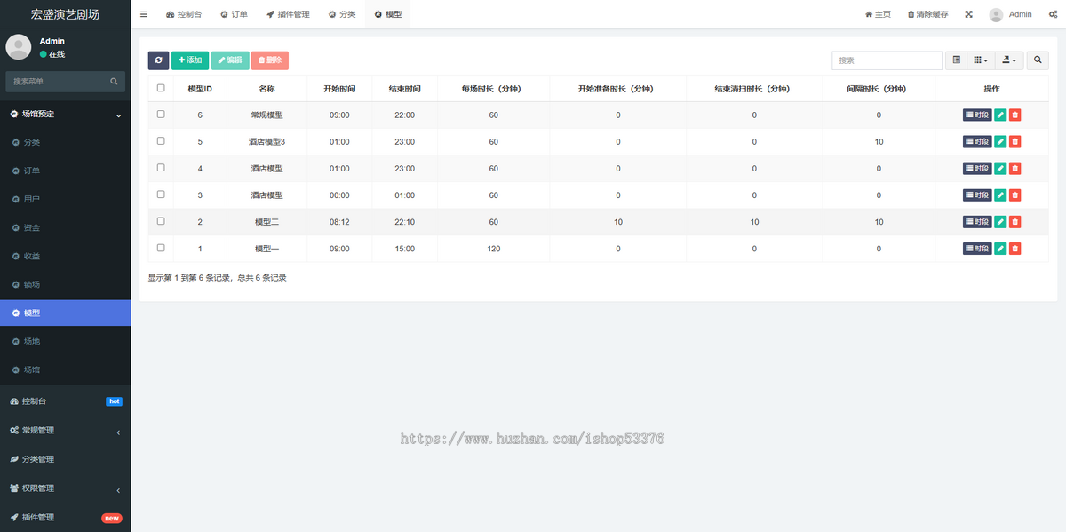
Task: Click the magnifier search button beside export
Action: coord(1038,60)
